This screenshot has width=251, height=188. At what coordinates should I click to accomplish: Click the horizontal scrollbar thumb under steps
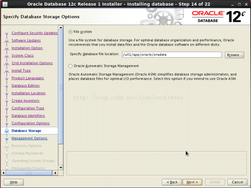tap(29, 173)
